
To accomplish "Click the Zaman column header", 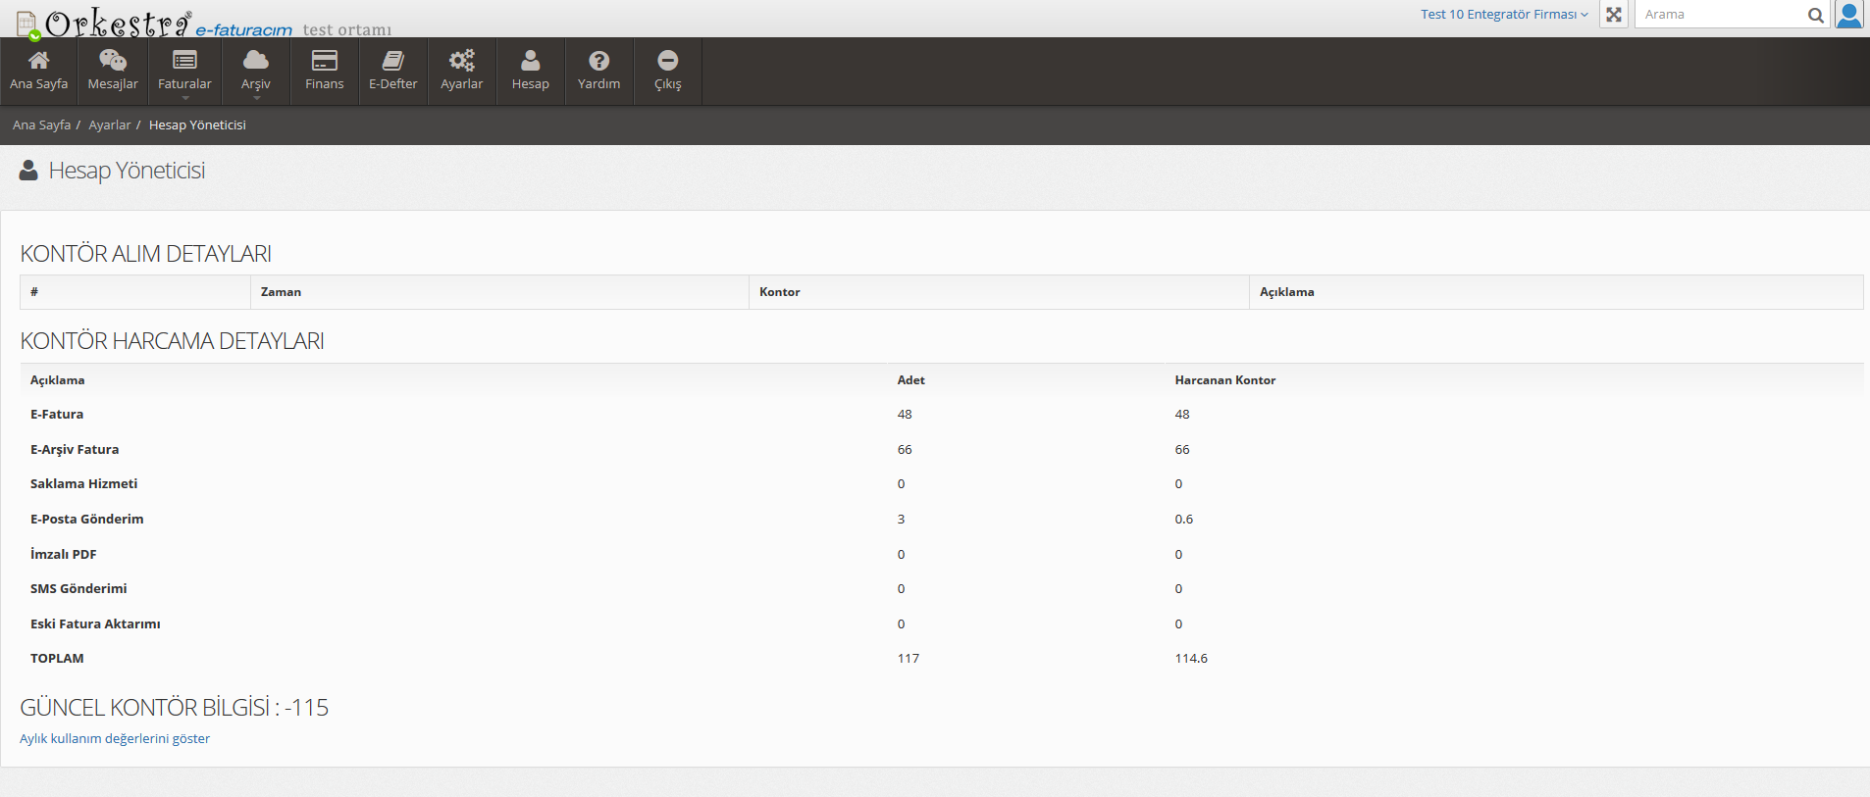I will tap(282, 292).
